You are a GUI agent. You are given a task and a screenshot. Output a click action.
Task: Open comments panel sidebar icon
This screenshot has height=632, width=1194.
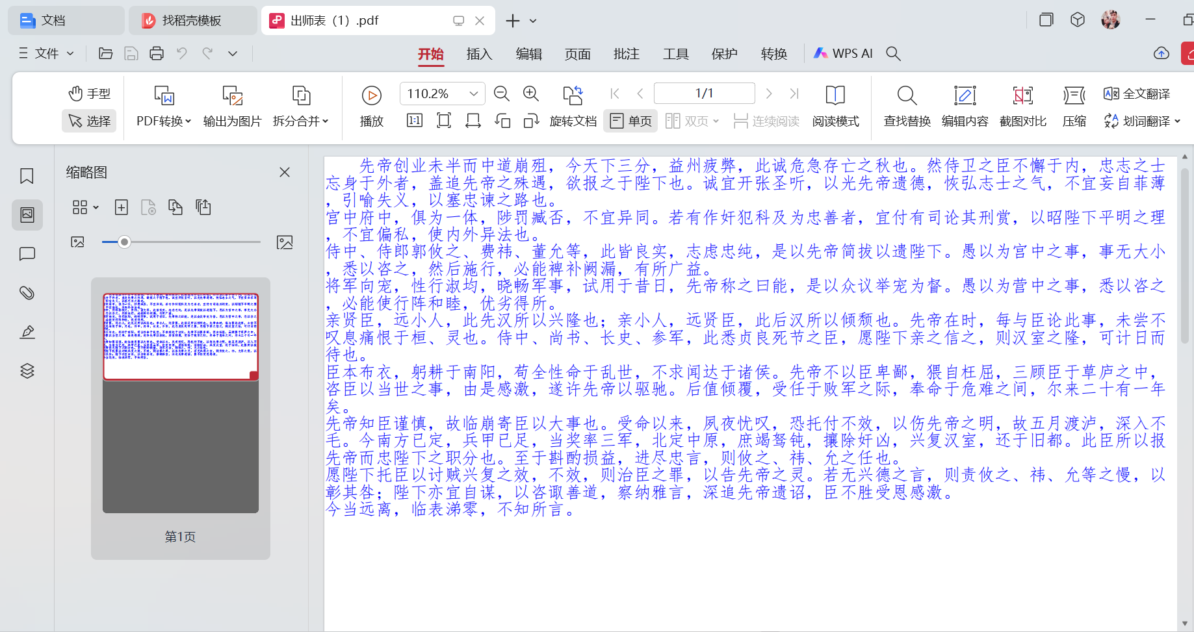point(27,254)
